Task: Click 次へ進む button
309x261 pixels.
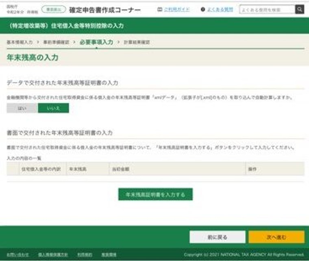Action: click(x=276, y=237)
